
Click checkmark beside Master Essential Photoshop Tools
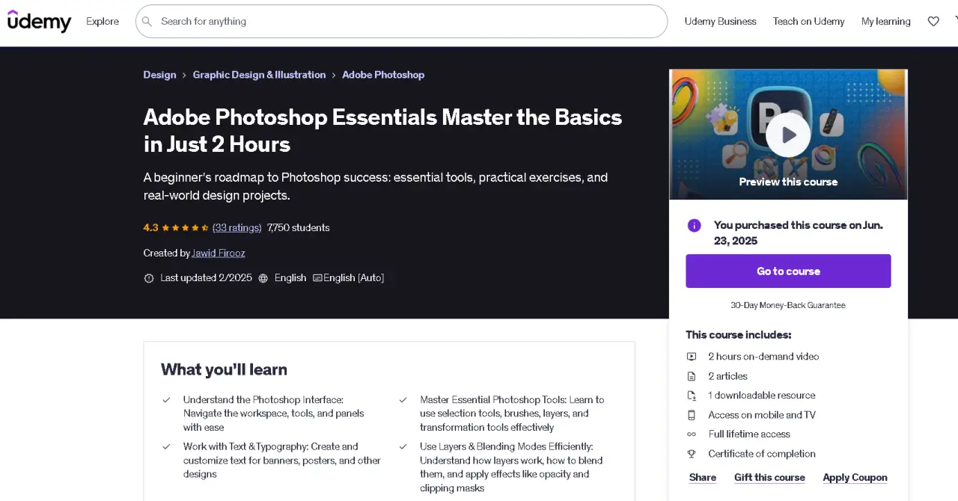tap(403, 400)
